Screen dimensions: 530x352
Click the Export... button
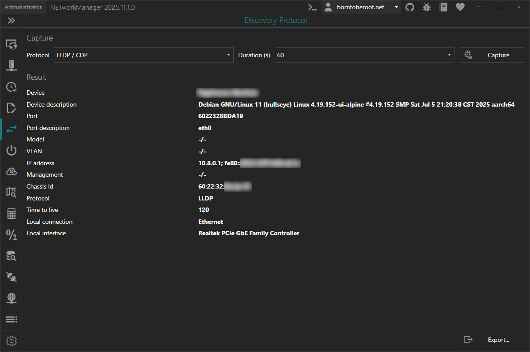[x=492, y=340]
